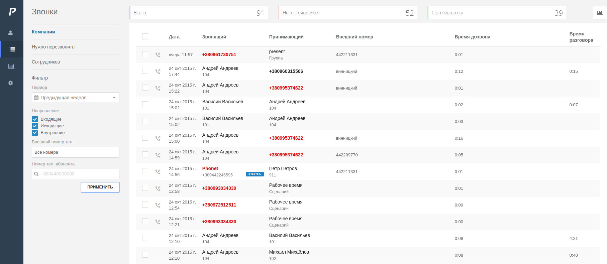Check the row checkbox for 14:56 Phonet call

pyautogui.click(x=145, y=171)
